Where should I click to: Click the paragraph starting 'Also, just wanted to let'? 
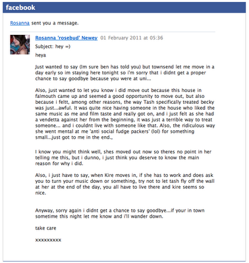click(125, 114)
